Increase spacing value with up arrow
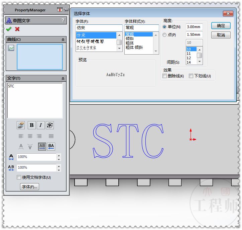Image resolution: width=242 pixels, height=230 pixels. (59, 166)
